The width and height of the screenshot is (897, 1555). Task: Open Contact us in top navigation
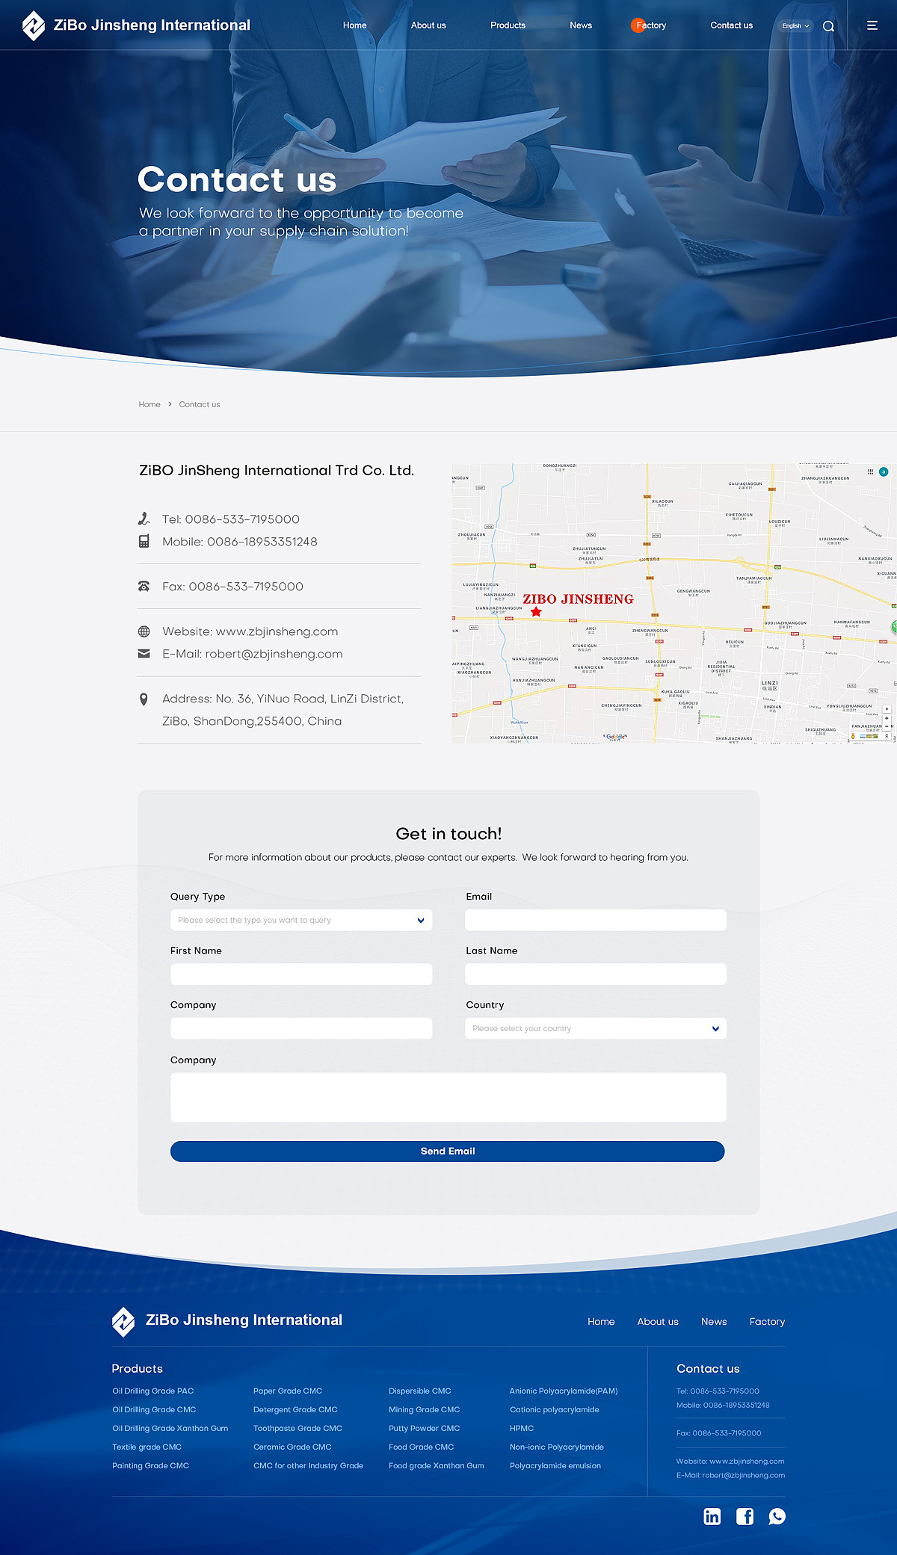pos(731,25)
